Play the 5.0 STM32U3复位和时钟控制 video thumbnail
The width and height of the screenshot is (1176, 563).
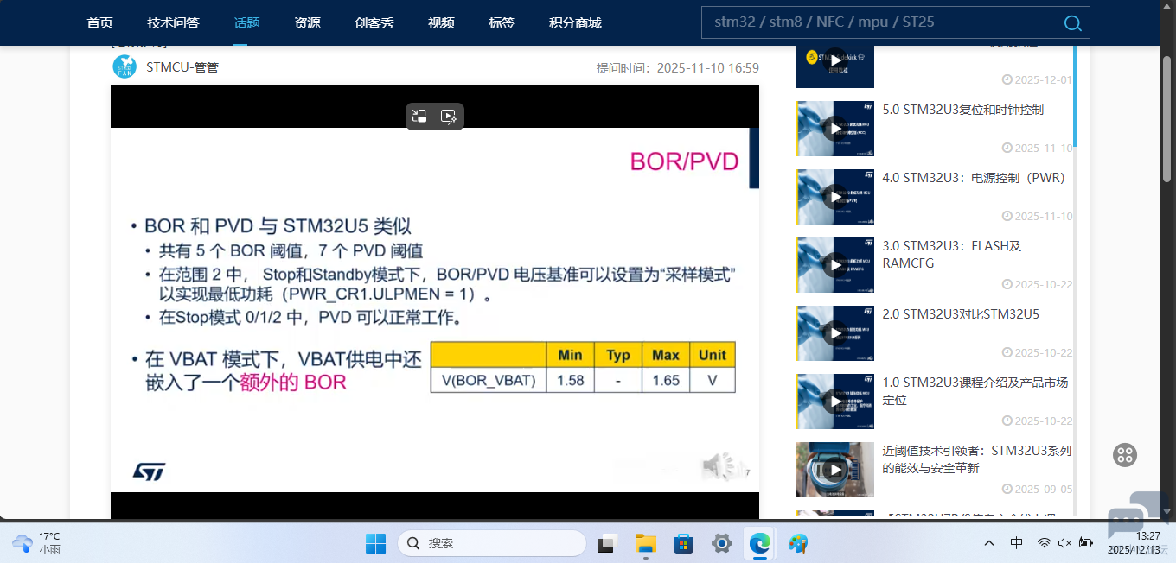coord(834,129)
